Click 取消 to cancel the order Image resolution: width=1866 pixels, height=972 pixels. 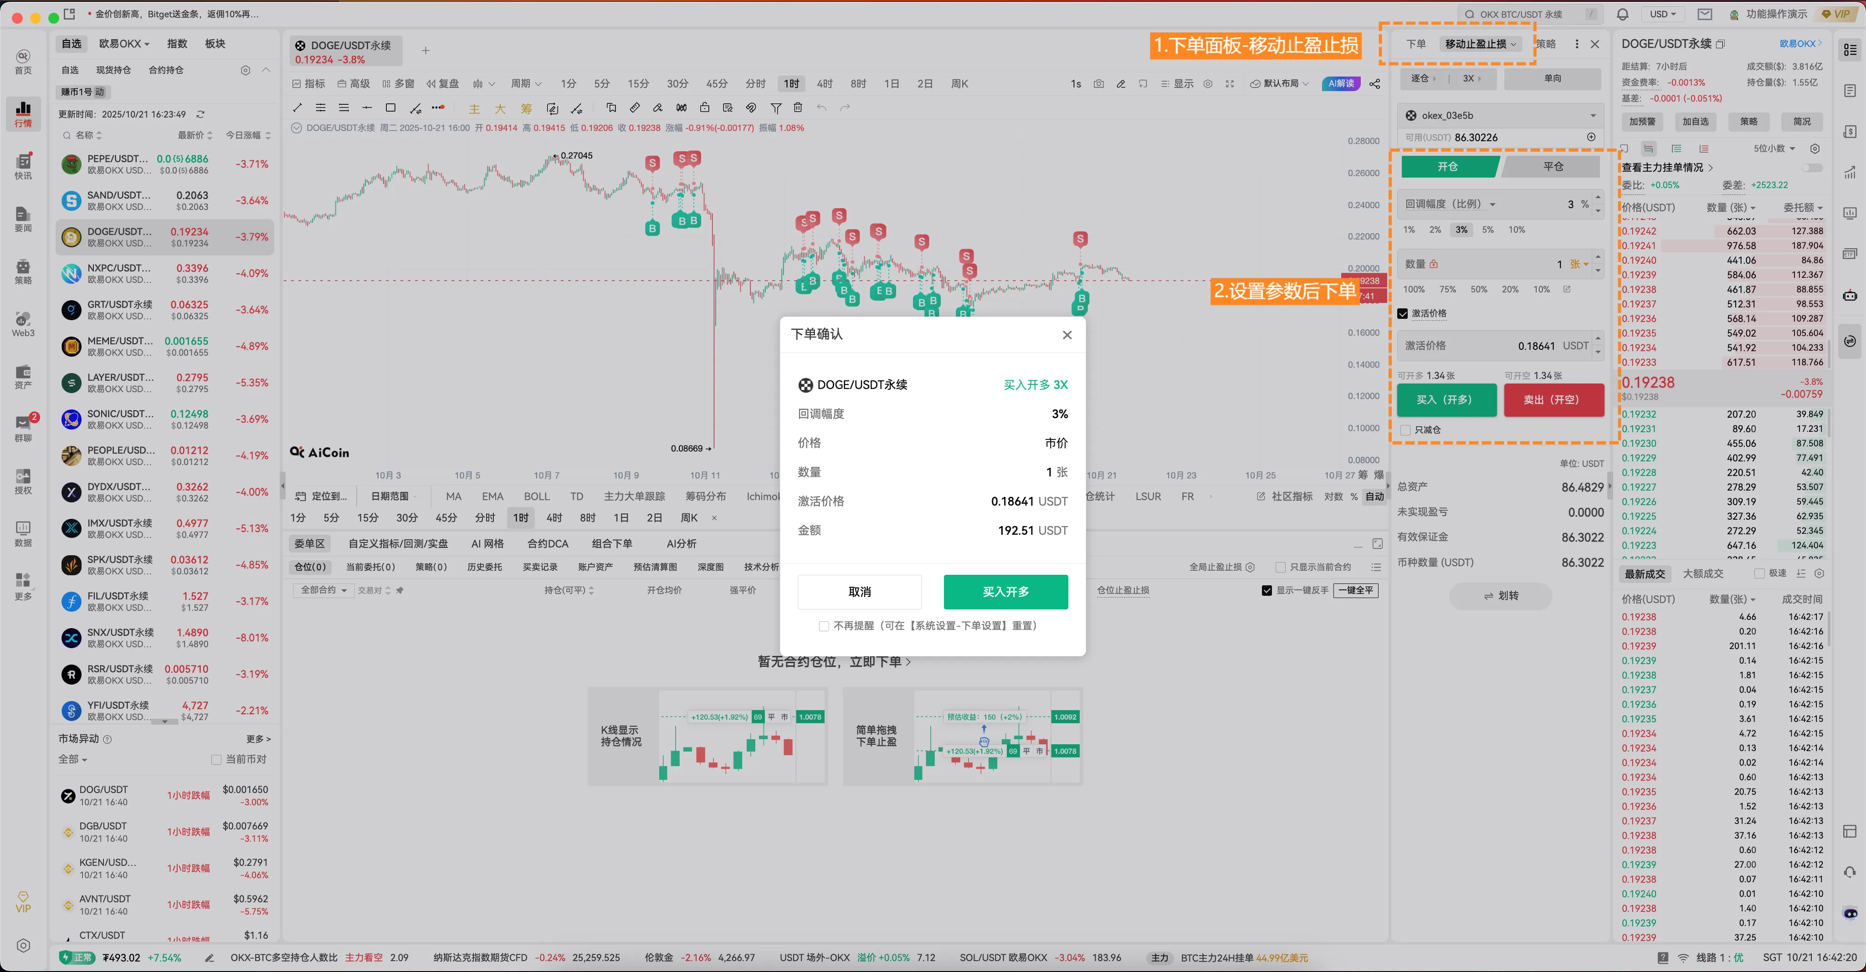[x=859, y=592]
